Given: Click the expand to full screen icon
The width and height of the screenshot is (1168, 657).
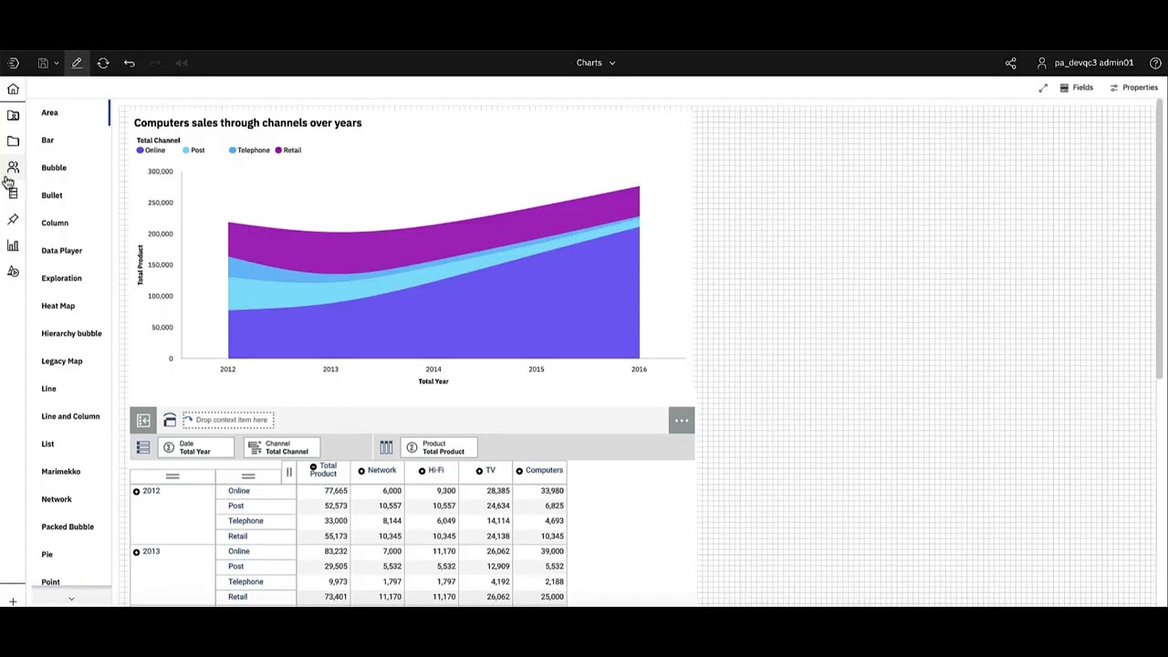Looking at the screenshot, I should coord(1043,88).
